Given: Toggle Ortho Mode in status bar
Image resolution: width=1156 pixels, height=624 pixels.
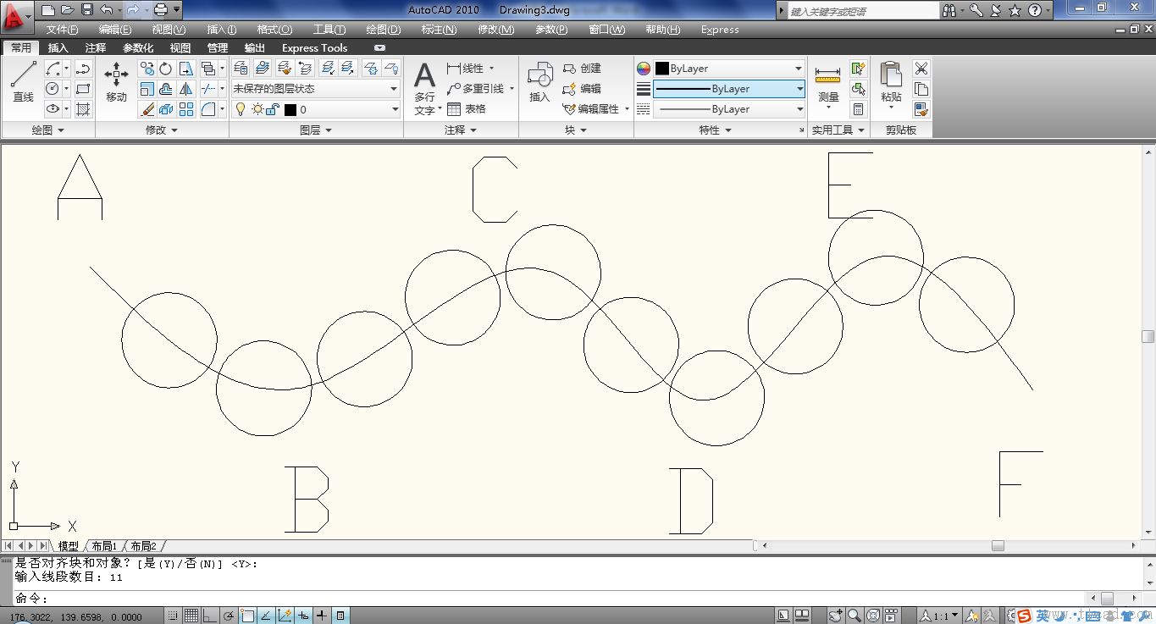Looking at the screenshot, I should (210, 616).
